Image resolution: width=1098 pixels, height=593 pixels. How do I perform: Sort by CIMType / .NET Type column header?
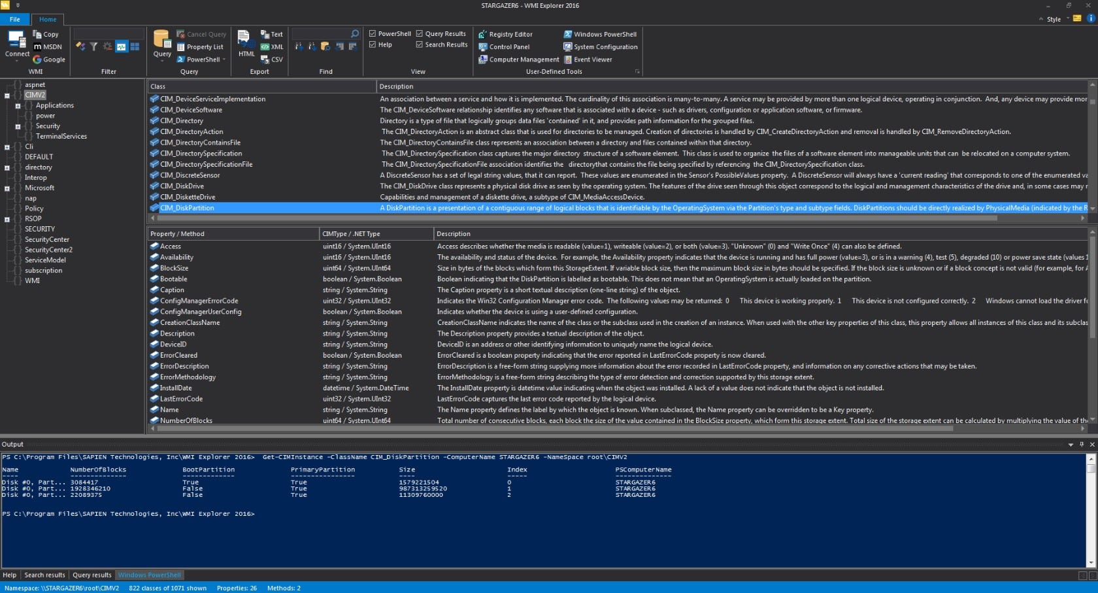pyautogui.click(x=376, y=233)
